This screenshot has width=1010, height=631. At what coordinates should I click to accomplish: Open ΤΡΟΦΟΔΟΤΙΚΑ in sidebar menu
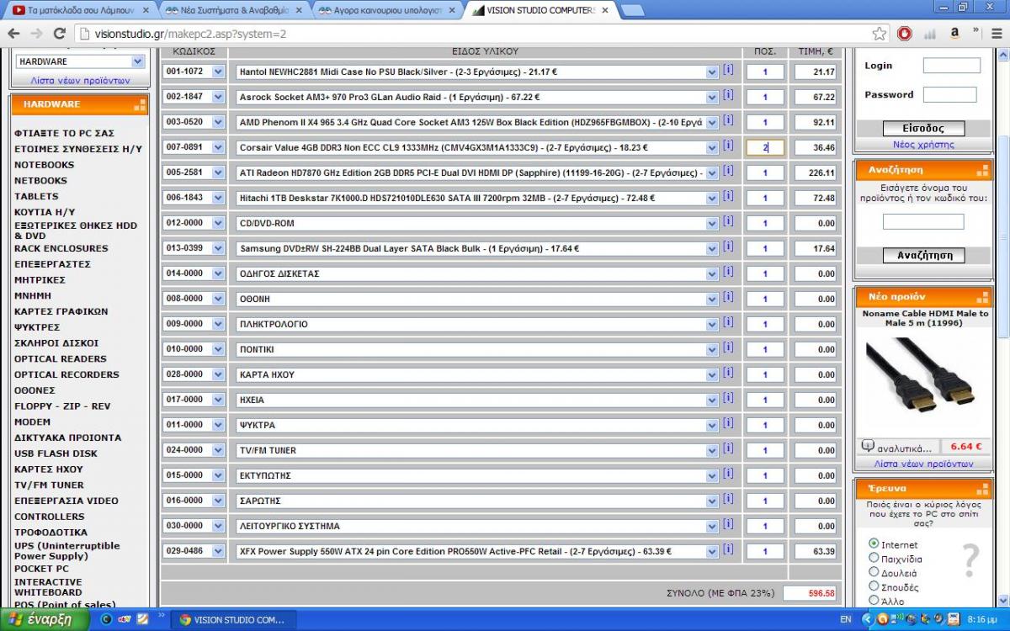(50, 533)
